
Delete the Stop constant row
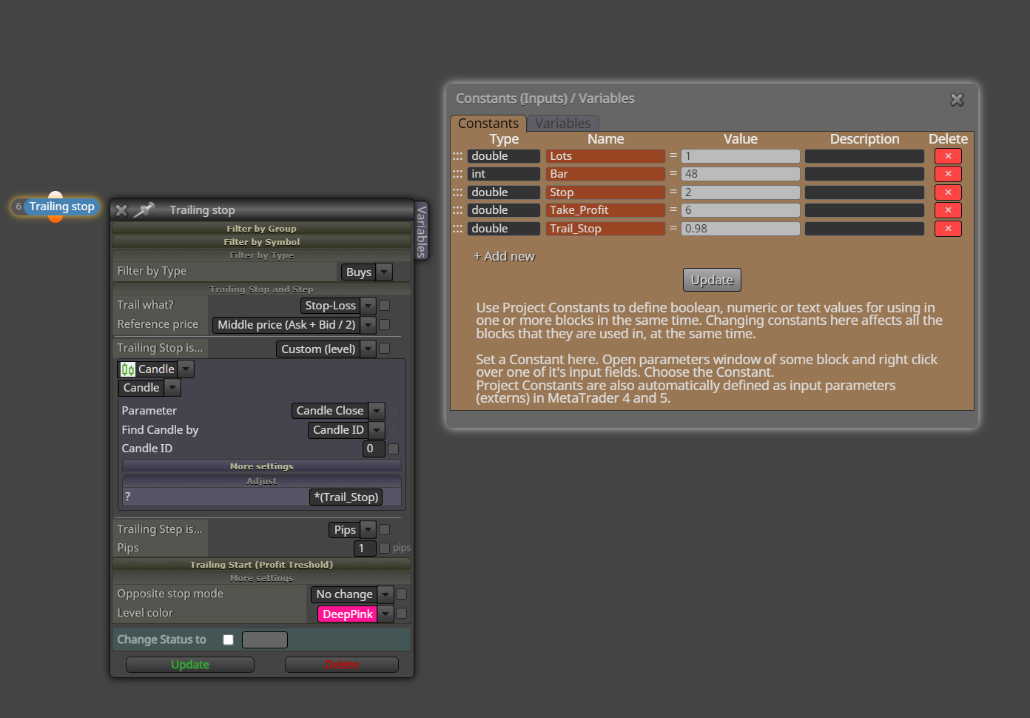948,192
